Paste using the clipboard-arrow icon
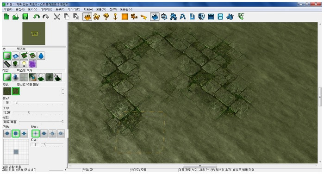This screenshot has width=324, height=174. click(76, 17)
